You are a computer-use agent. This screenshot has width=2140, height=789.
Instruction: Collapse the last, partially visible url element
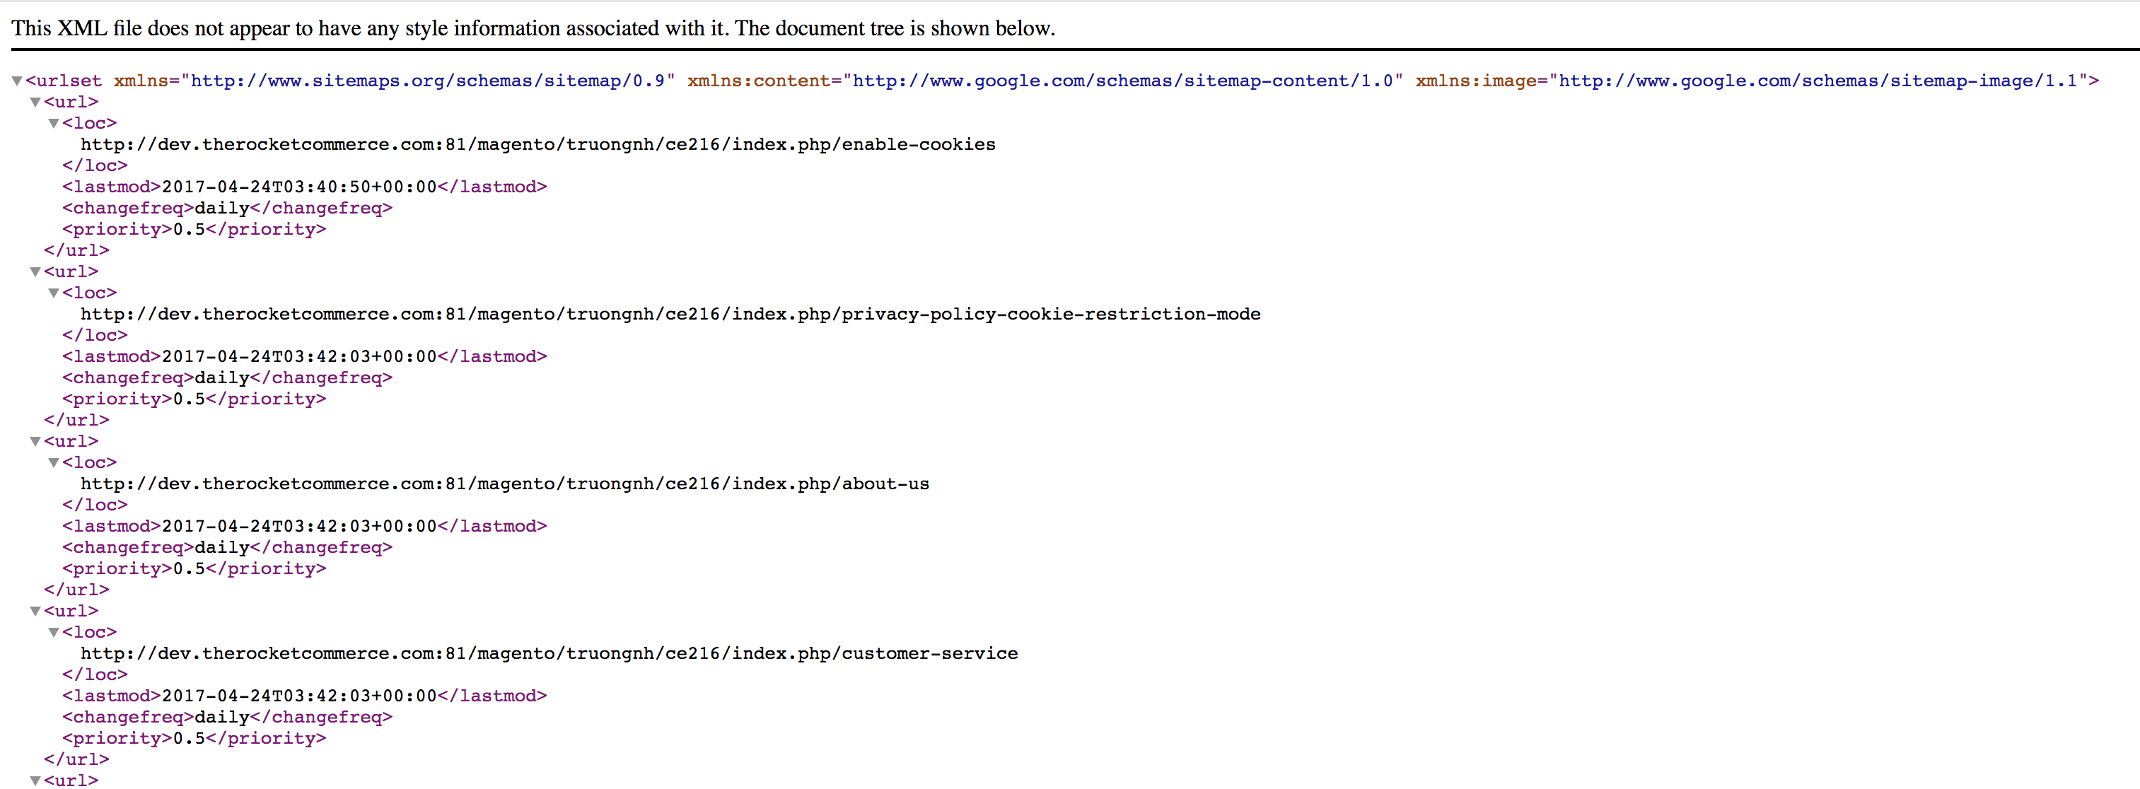(x=35, y=781)
